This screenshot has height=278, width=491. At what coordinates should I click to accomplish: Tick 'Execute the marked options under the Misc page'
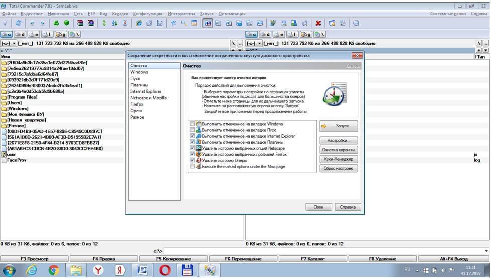(193, 166)
